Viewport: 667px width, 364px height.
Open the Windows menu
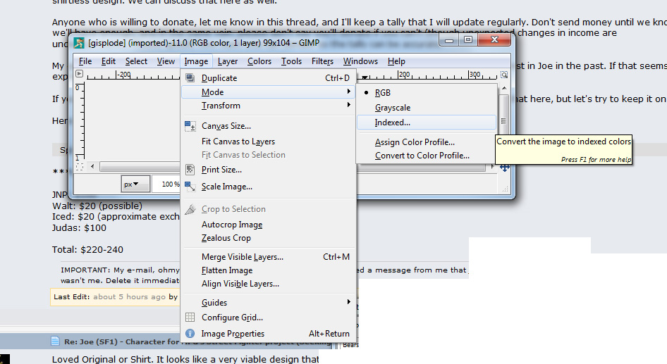[360, 61]
